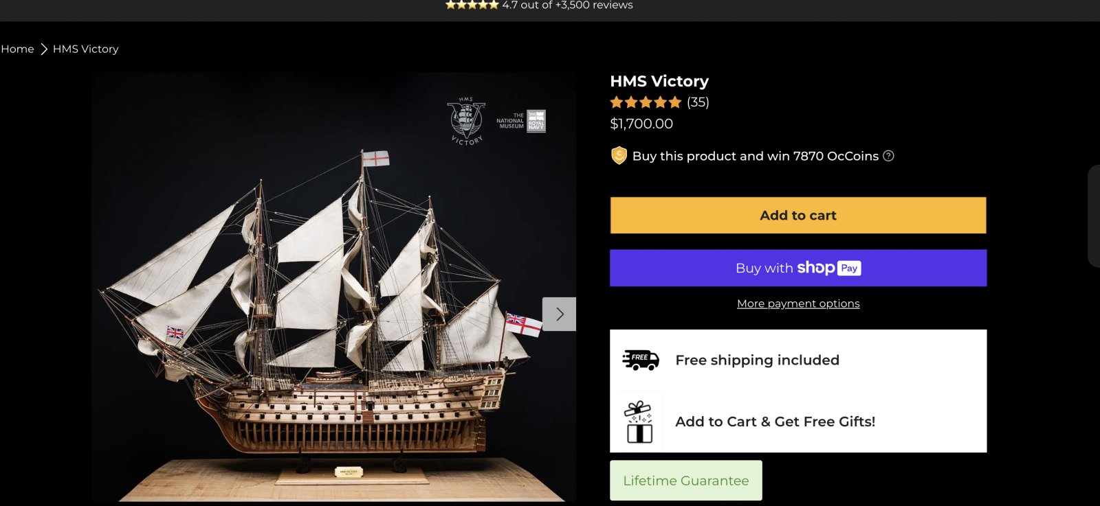The height and width of the screenshot is (506, 1100).
Task: Click the 'Add to Cart & Get Free Gifts!' text
Action: tap(775, 422)
